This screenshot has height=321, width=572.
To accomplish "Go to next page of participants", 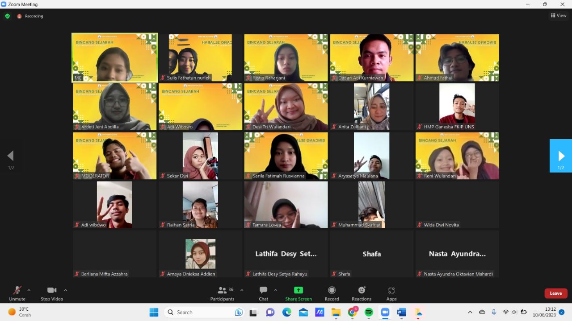I will [561, 156].
